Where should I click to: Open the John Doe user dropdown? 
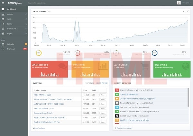click(183, 3)
